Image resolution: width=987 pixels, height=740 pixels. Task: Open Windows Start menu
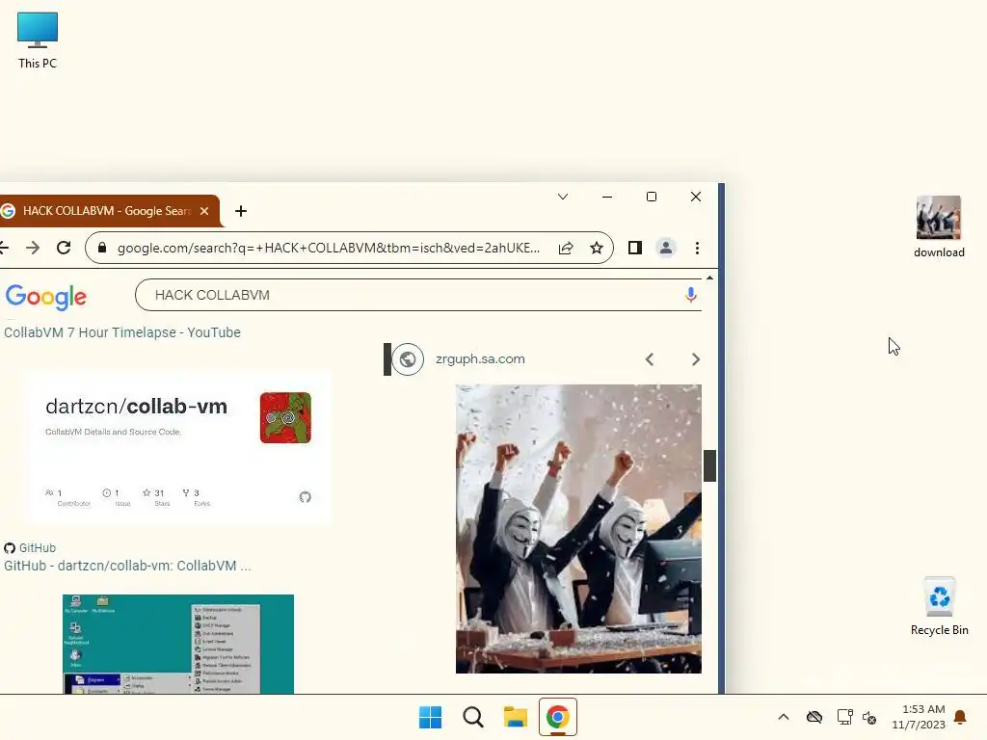(x=431, y=717)
